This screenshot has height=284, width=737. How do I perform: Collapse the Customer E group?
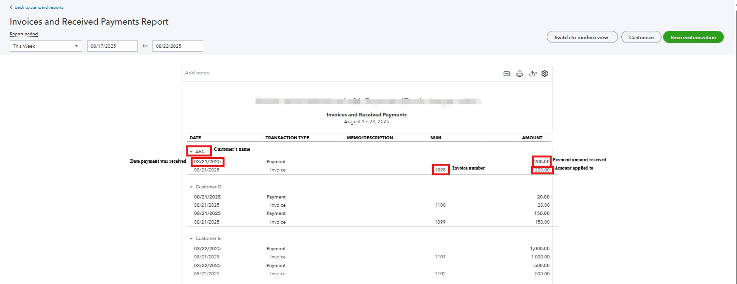coord(191,239)
